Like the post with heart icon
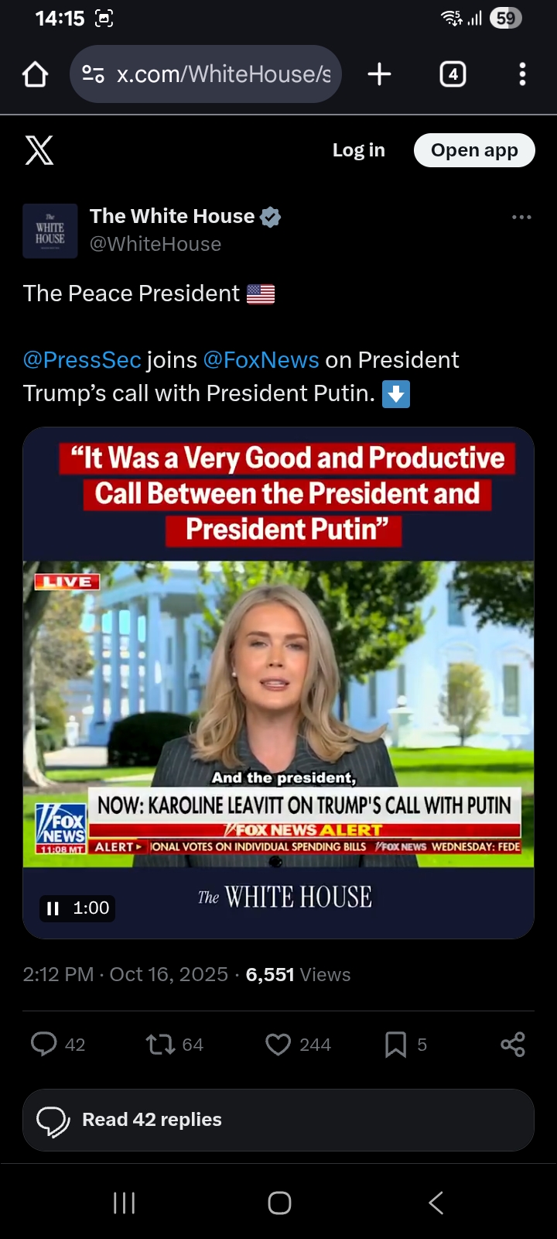 coord(278,1045)
